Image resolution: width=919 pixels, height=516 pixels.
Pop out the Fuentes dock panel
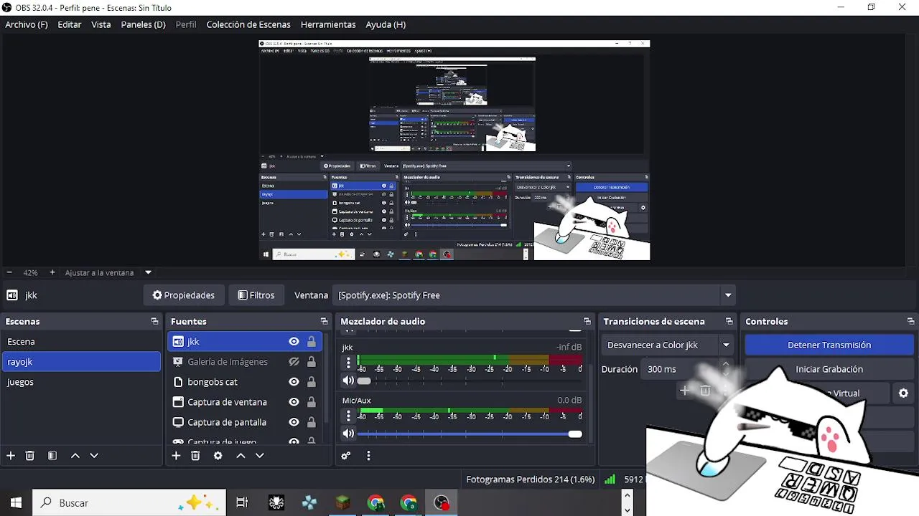tap(324, 322)
